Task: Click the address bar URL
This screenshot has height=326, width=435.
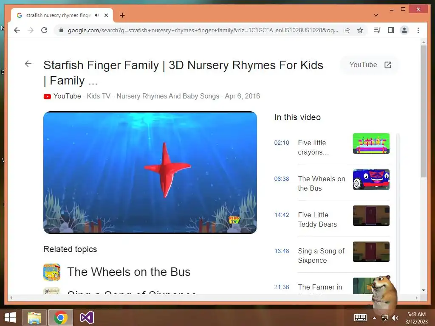Action: coord(203,30)
